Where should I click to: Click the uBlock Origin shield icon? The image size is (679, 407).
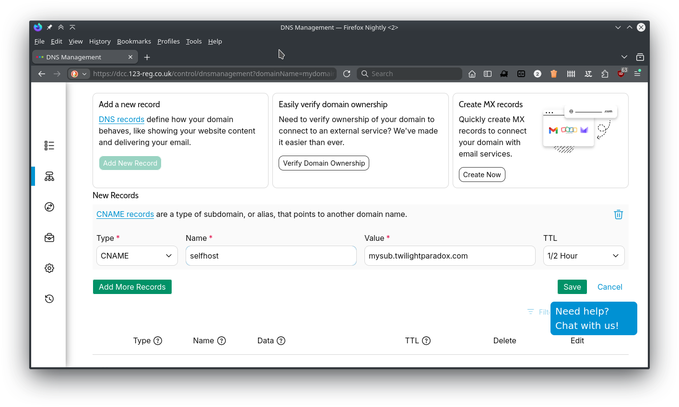621,74
